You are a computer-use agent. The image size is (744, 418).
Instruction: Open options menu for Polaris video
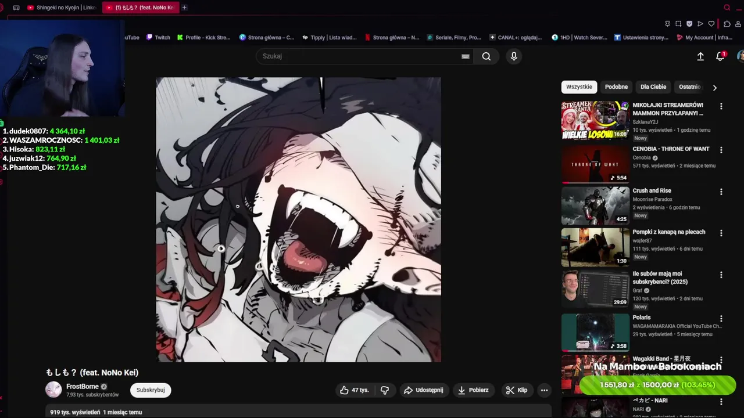pos(721,319)
